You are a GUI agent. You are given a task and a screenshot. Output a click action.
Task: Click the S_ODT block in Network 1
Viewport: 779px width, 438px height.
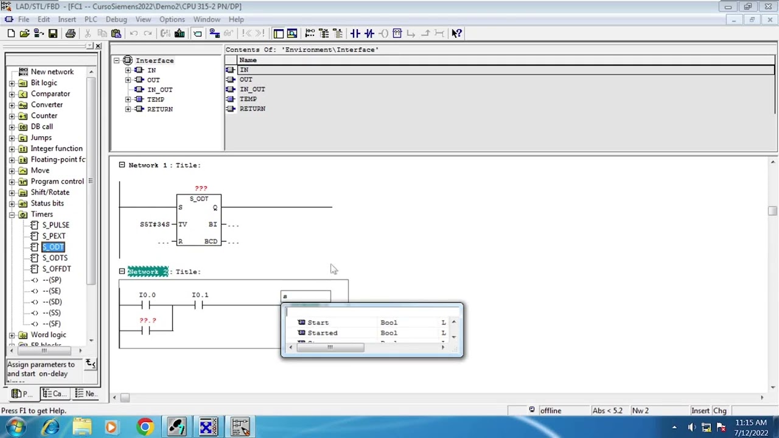pyautogui.click(x=199, y=220)
